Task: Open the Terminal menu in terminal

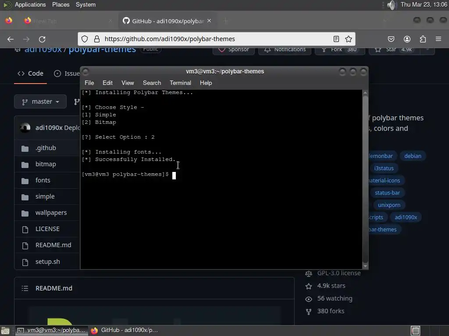Action: coord(180,83)
